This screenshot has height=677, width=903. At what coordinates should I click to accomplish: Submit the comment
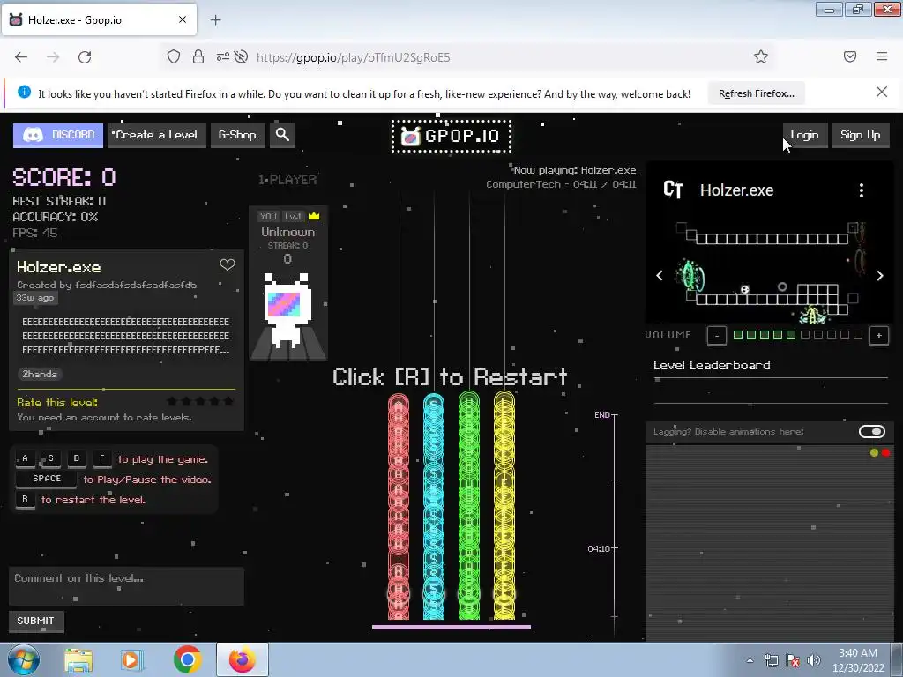[x=35, y=621]
